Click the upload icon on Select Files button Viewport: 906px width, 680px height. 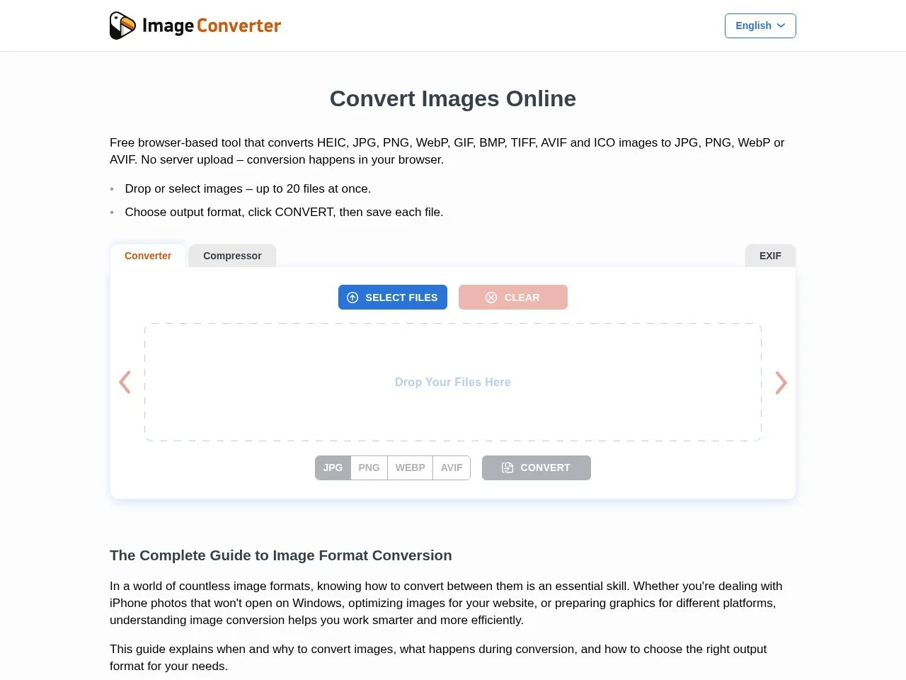(352, 297)
